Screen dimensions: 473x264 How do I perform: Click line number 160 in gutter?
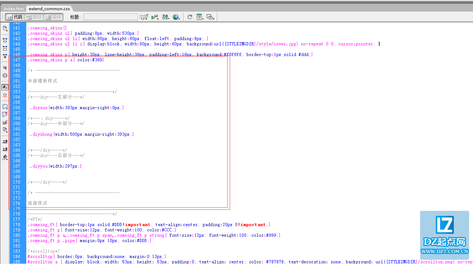point(16,129)
